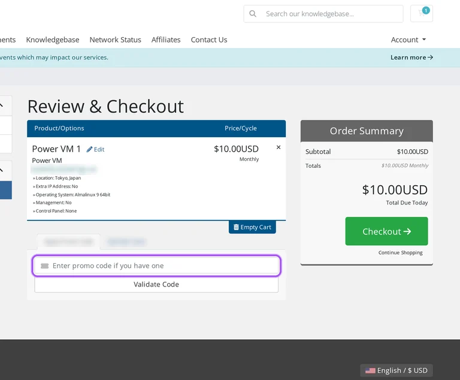This screenshot has height=380, width=460.
Task: Click the knowledgebase search field
Action: click(x=323, y=14)
